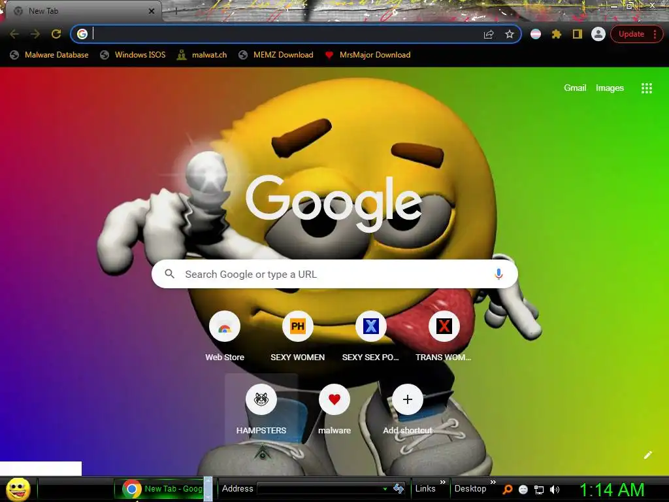The image size is (669, 502).
Task: Open the striped flag extension icon
Action: point(536,34)
